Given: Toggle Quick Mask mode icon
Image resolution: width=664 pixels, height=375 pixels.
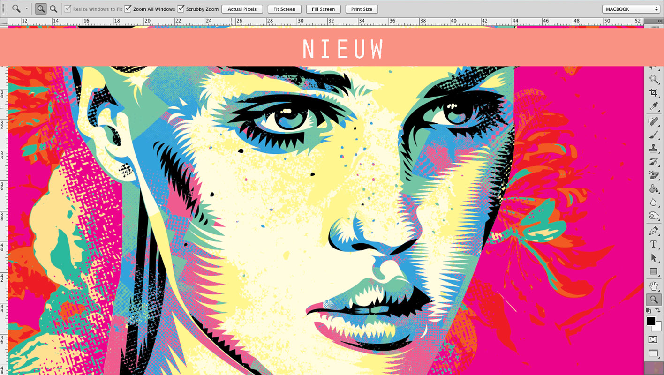Looking at the screenshot, I should pos(653,339).
